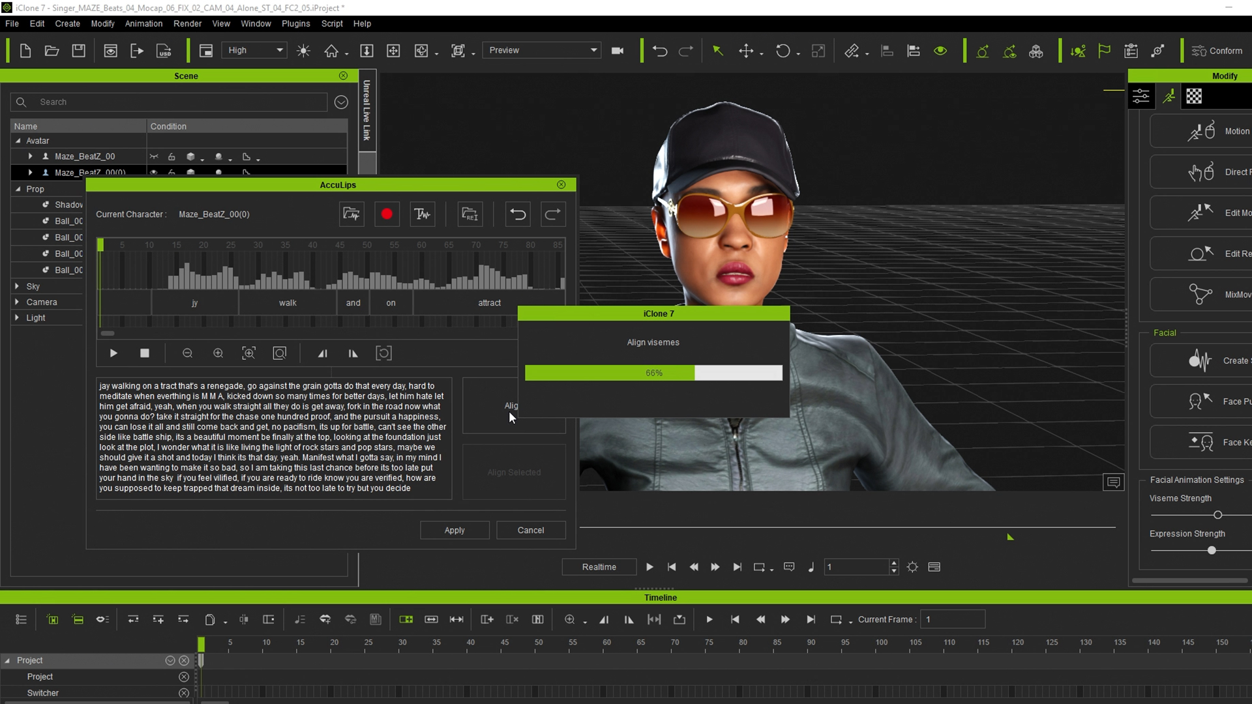Open the Animation menu
The width and height of the screenshot is (1252, 704).
click(x=143, y=23)
